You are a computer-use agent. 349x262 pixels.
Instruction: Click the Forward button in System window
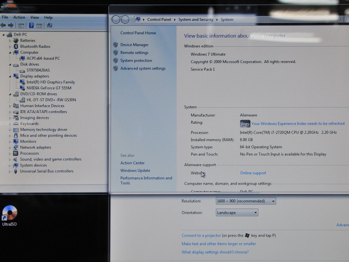coord(125,20)
